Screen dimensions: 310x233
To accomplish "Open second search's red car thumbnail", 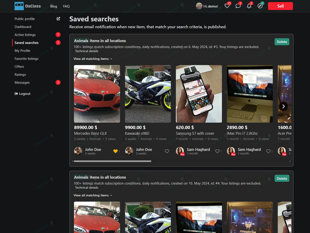I will 97,217.
